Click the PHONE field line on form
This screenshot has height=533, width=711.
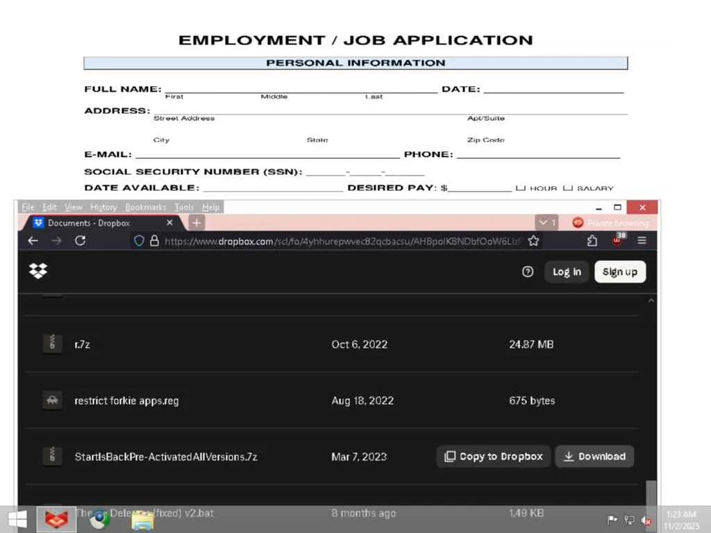click(538, 154)
